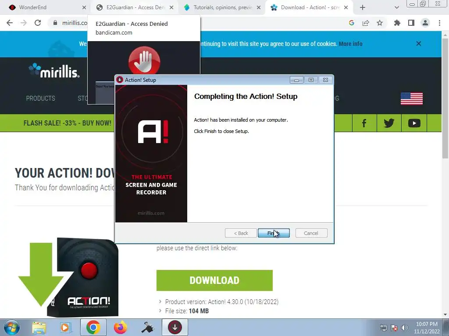The width and height of the screenshot is (449, 336).
Task: Click Cancel in the Action! Setup dialog
Action: pyautogui.click(x=311, y=233)
